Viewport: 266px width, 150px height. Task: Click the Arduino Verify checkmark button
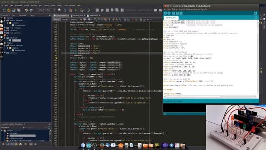pyautogui.click(x=165, y=13)
